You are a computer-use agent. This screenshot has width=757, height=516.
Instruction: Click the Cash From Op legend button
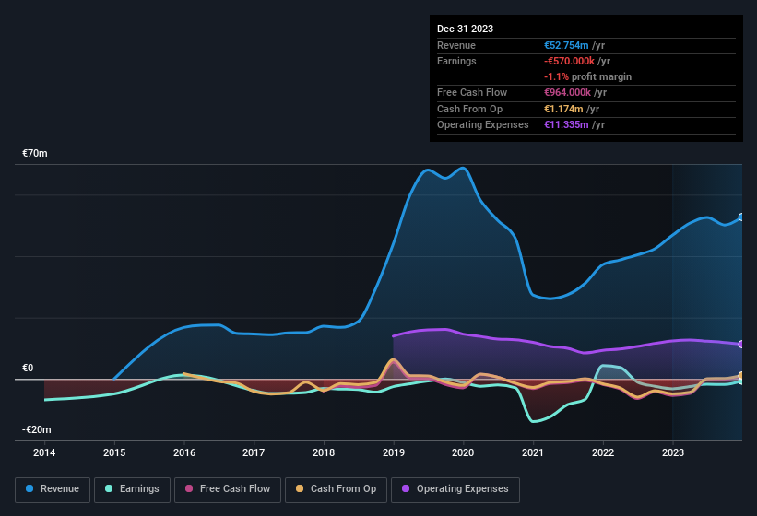click(x=335, y=489)
